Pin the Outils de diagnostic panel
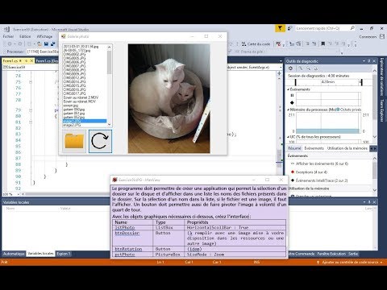 (x=369, y=61)
